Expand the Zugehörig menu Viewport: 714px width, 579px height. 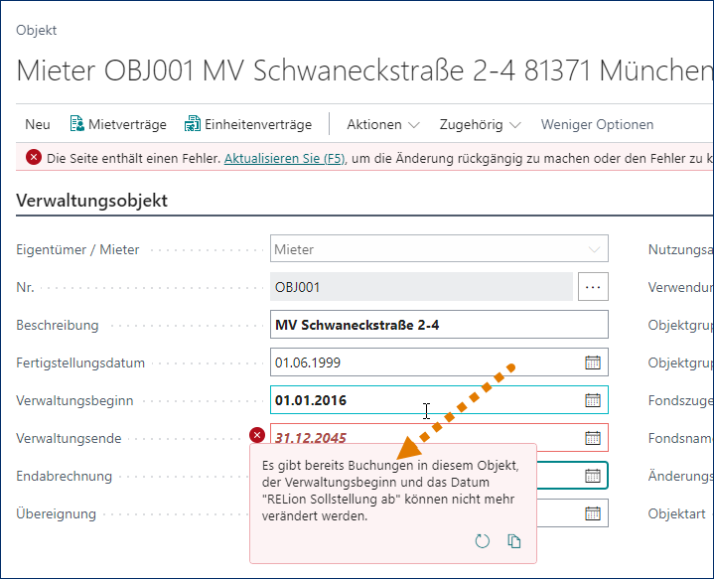point(480,124)
